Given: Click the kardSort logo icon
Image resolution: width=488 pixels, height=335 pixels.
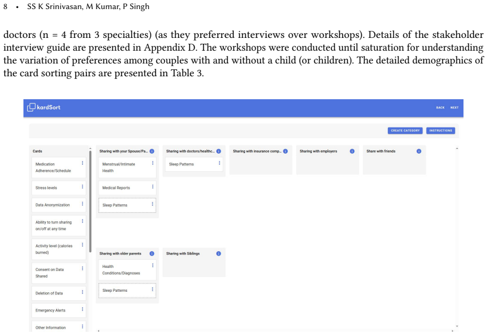Looking at the screenshot, I should (31, 107).
